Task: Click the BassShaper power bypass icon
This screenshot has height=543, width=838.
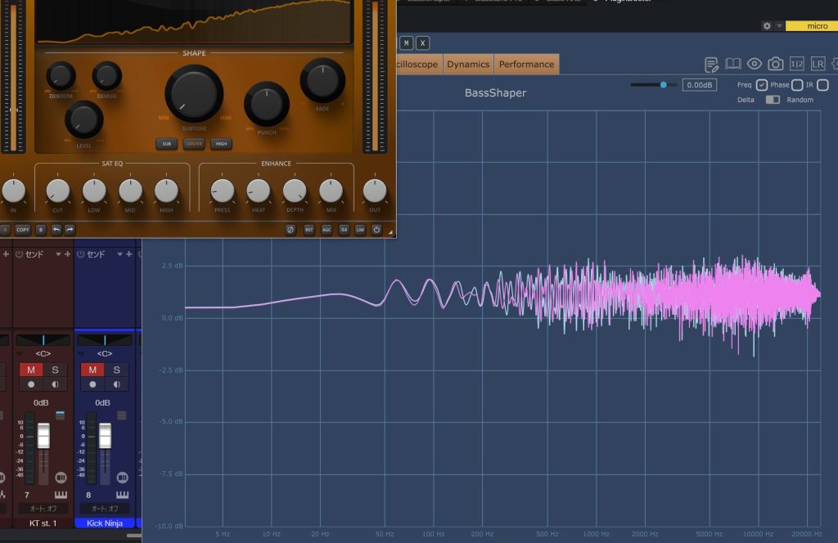Action: click(376, 230)
